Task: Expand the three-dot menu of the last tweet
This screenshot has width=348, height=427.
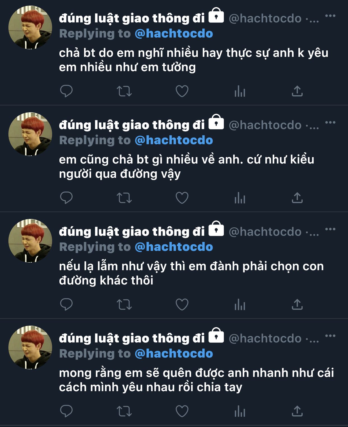Action: click(330, 336)
